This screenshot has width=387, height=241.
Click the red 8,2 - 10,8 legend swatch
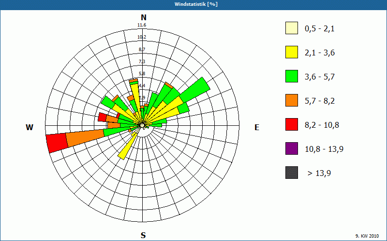point(292,124)
